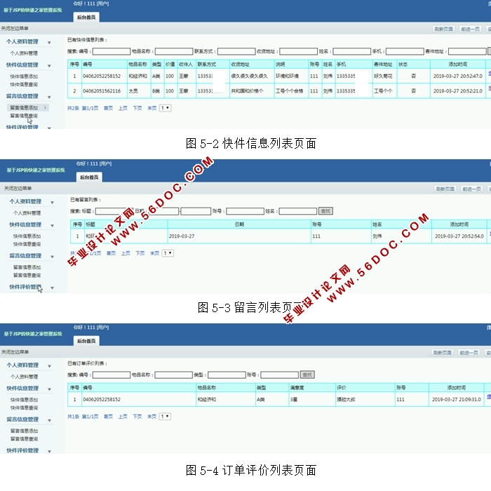491x491 pixels.
Task: Go to 下页 link on 快件信息列表 page
Action: (137, 108)
